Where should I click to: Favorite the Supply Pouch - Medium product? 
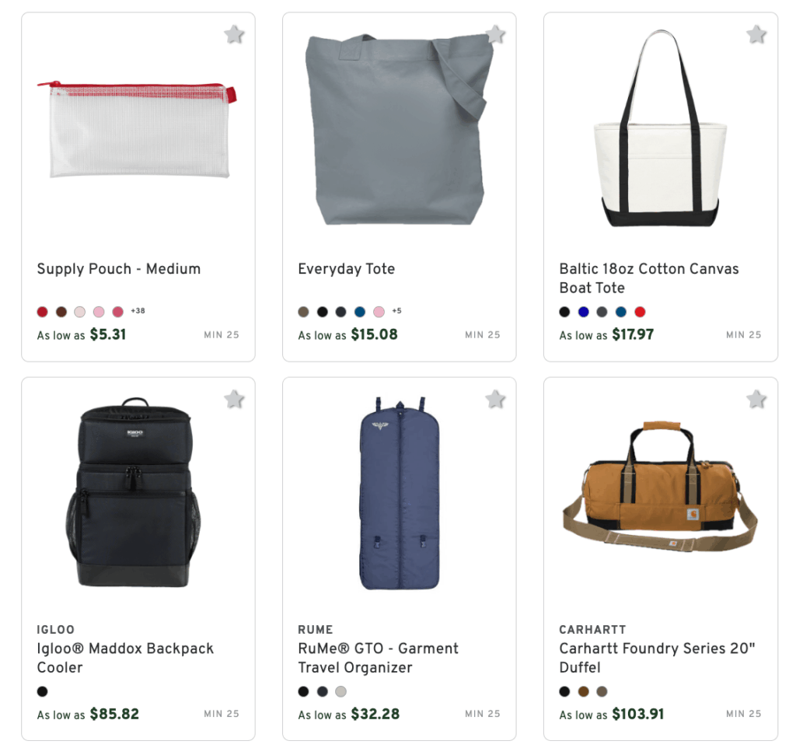pyautogui.click(x=234, y=34)
